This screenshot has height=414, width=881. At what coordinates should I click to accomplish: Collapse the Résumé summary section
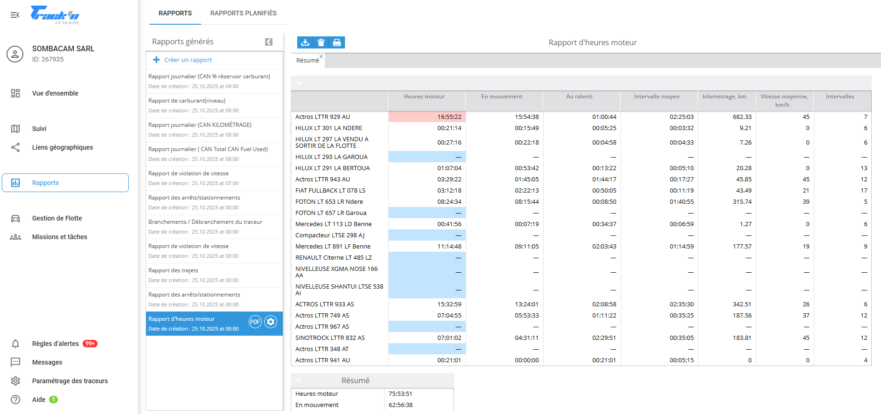click(299, 380)
